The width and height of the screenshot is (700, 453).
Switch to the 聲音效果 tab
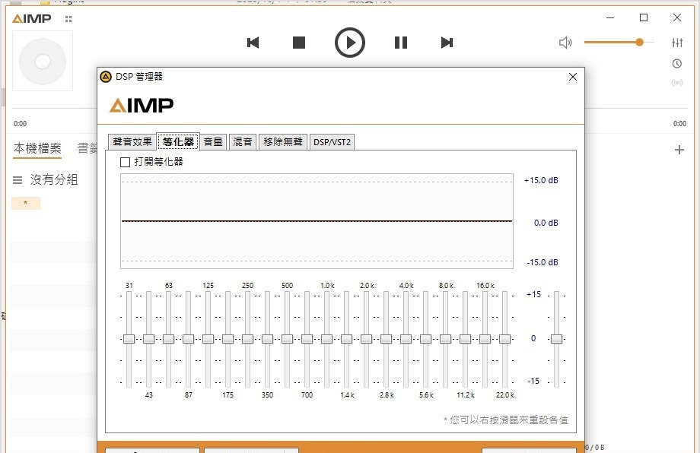[x=132, y=141]
